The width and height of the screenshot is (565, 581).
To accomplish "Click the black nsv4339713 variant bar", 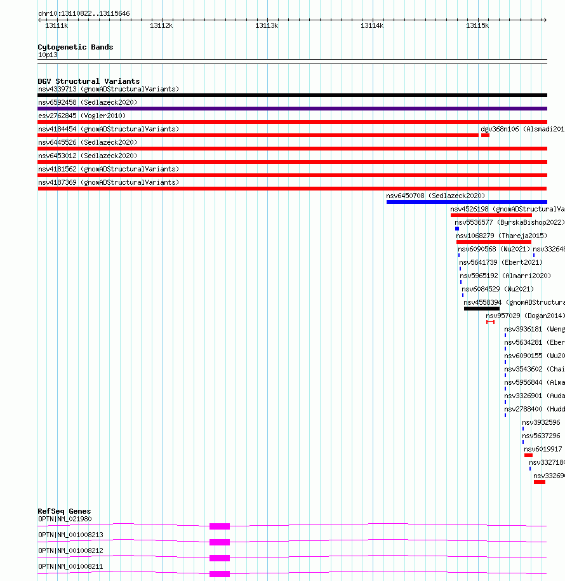I will pyautogui.click(x=292, y=95).
